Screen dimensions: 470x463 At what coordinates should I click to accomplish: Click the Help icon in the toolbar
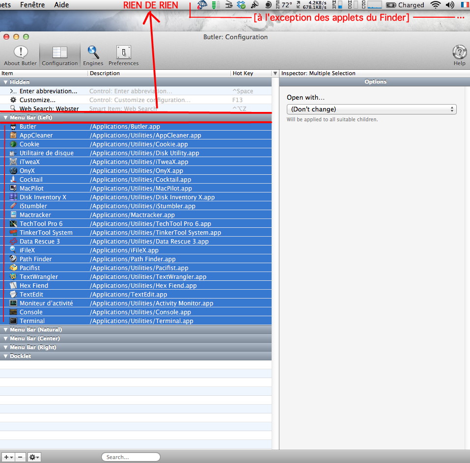(459, 53)
